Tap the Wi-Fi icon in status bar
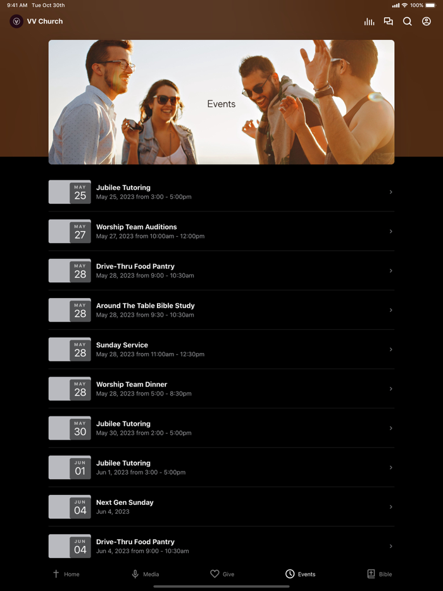The width and height of the screenshot is (443, 591). (404, 5)
